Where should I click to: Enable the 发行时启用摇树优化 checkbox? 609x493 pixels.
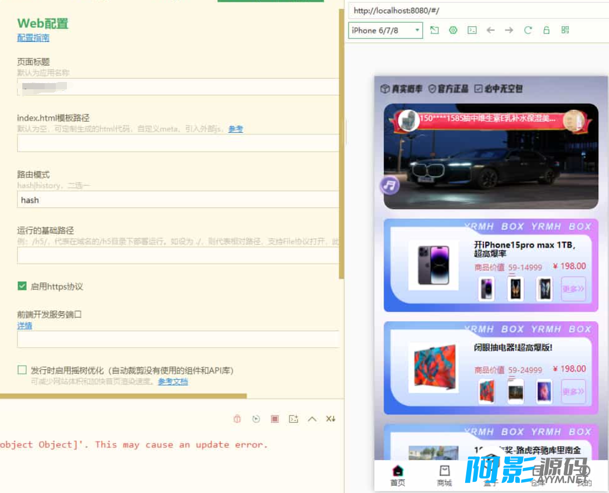coord(22,370)
